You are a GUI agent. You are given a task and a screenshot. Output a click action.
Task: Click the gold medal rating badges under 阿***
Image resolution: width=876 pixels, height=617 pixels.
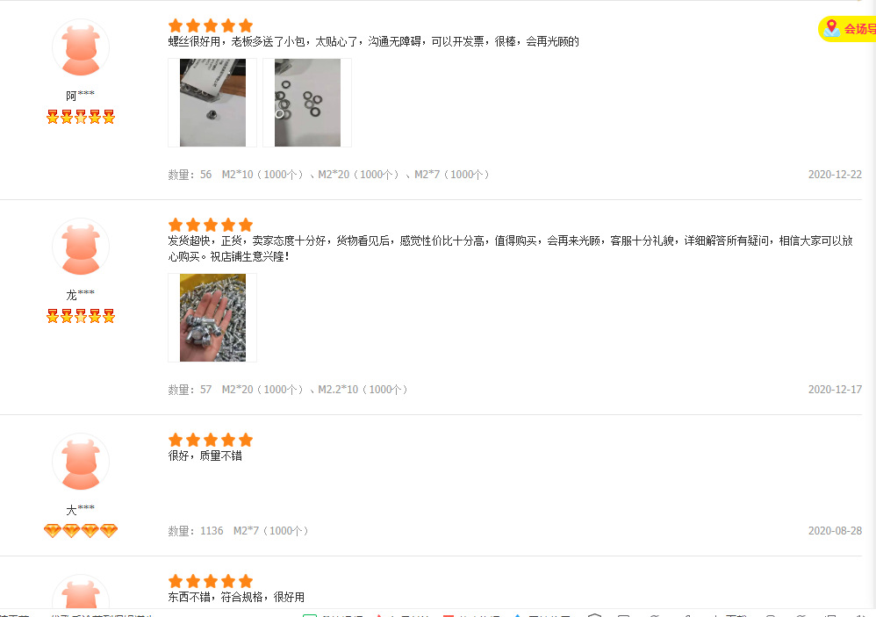coord(81,117)
